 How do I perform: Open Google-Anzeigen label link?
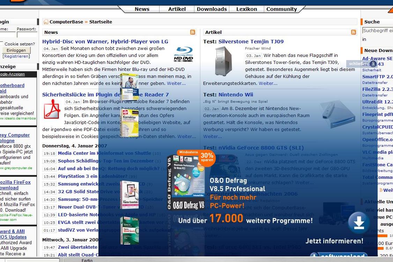pos(12,74)
